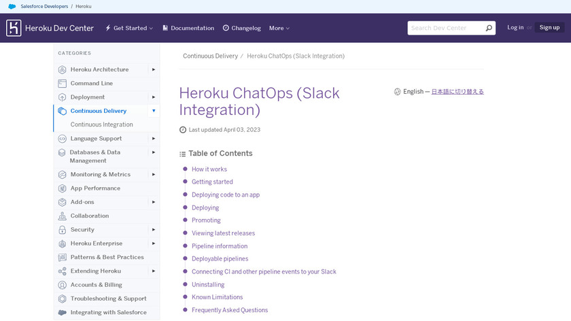The width and height of the screenshot is (571, 321).
Task: Expand the Databases & Data Management arrow
Action: pyautogui.click(x=154, y=152)
